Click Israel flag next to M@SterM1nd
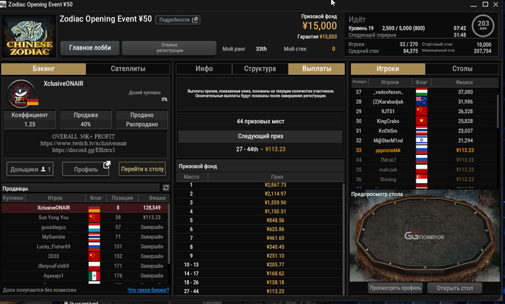 421,140
